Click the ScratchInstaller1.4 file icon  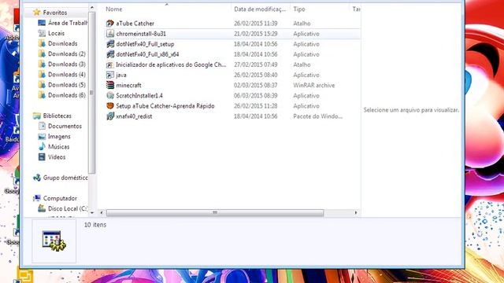[110, 95]
